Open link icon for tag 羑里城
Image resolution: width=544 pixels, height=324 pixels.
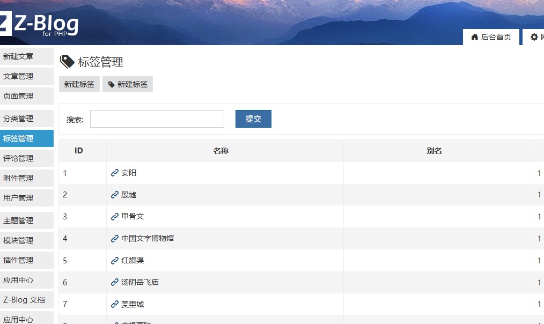tap(114, 304)
